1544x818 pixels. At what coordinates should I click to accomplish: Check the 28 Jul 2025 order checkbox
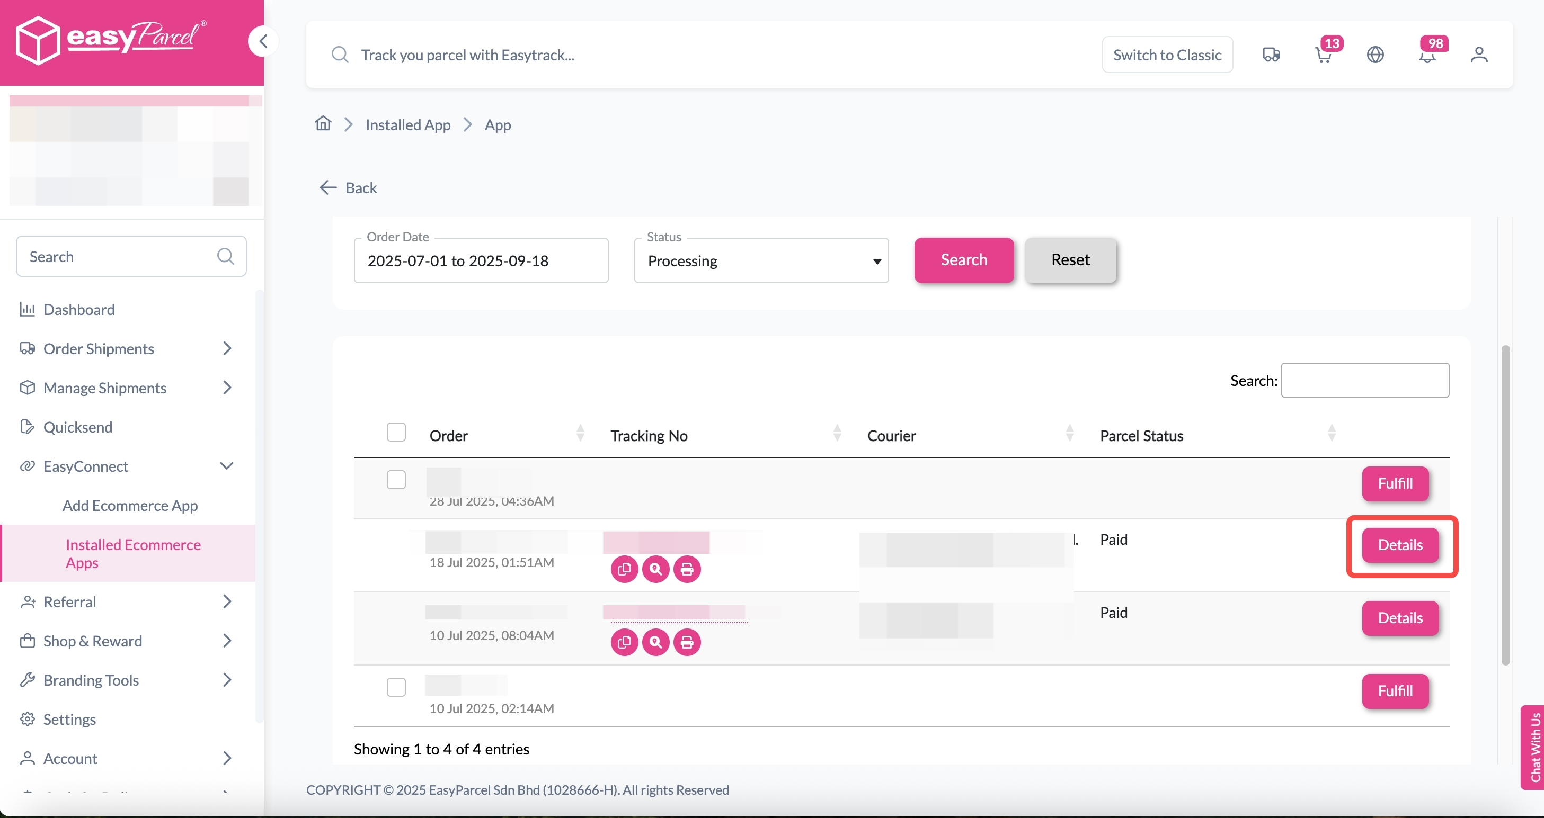coord(396,479)
